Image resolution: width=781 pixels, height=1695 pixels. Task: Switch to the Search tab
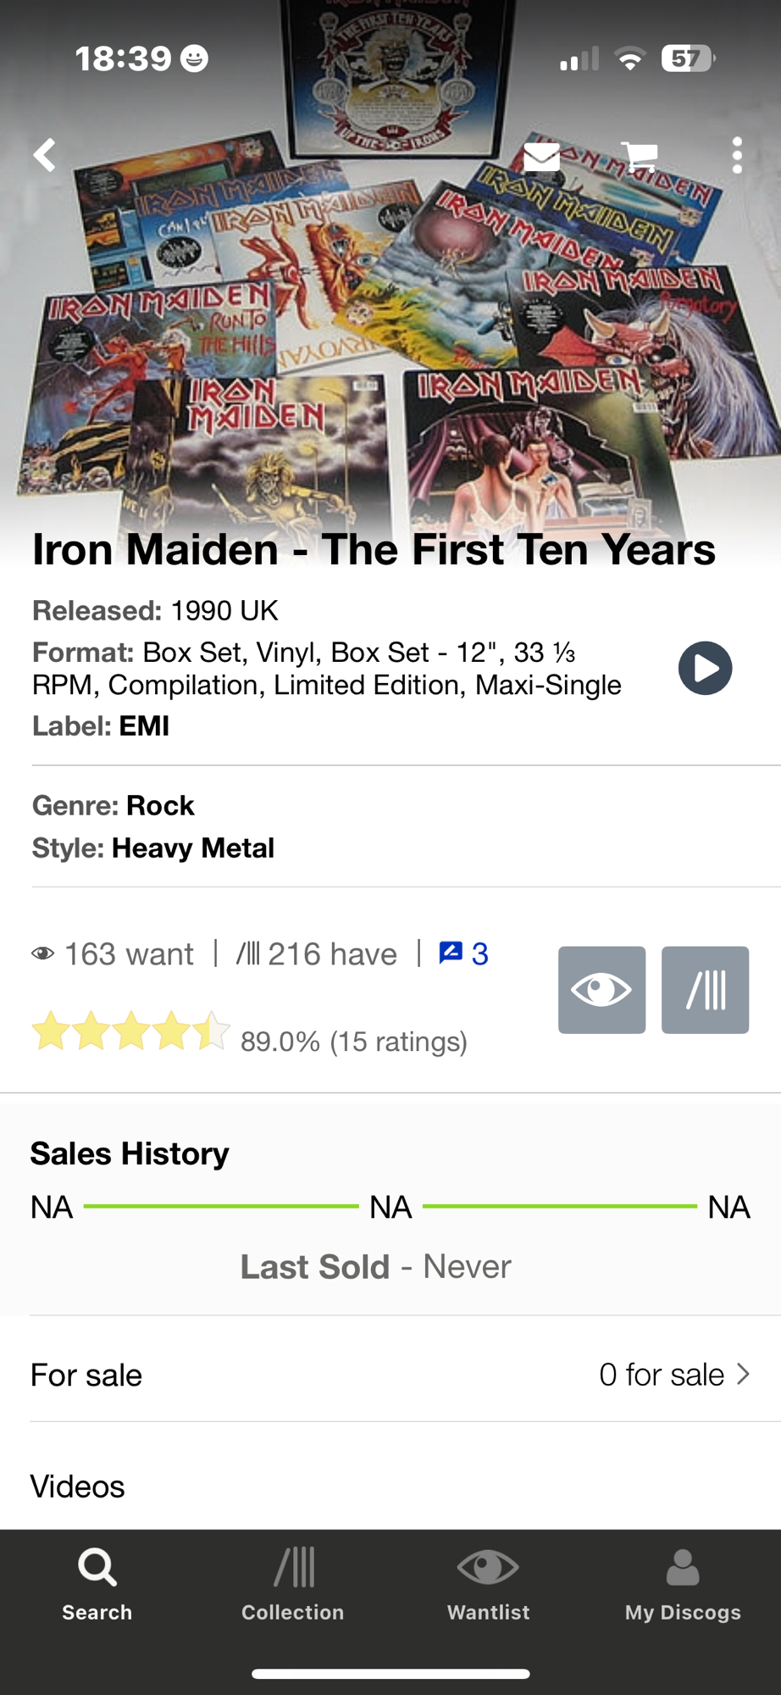[97, 1583]
